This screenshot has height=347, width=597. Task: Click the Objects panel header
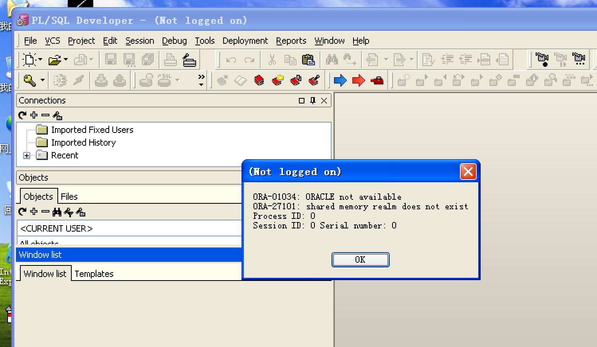click(x=129, y=177)
